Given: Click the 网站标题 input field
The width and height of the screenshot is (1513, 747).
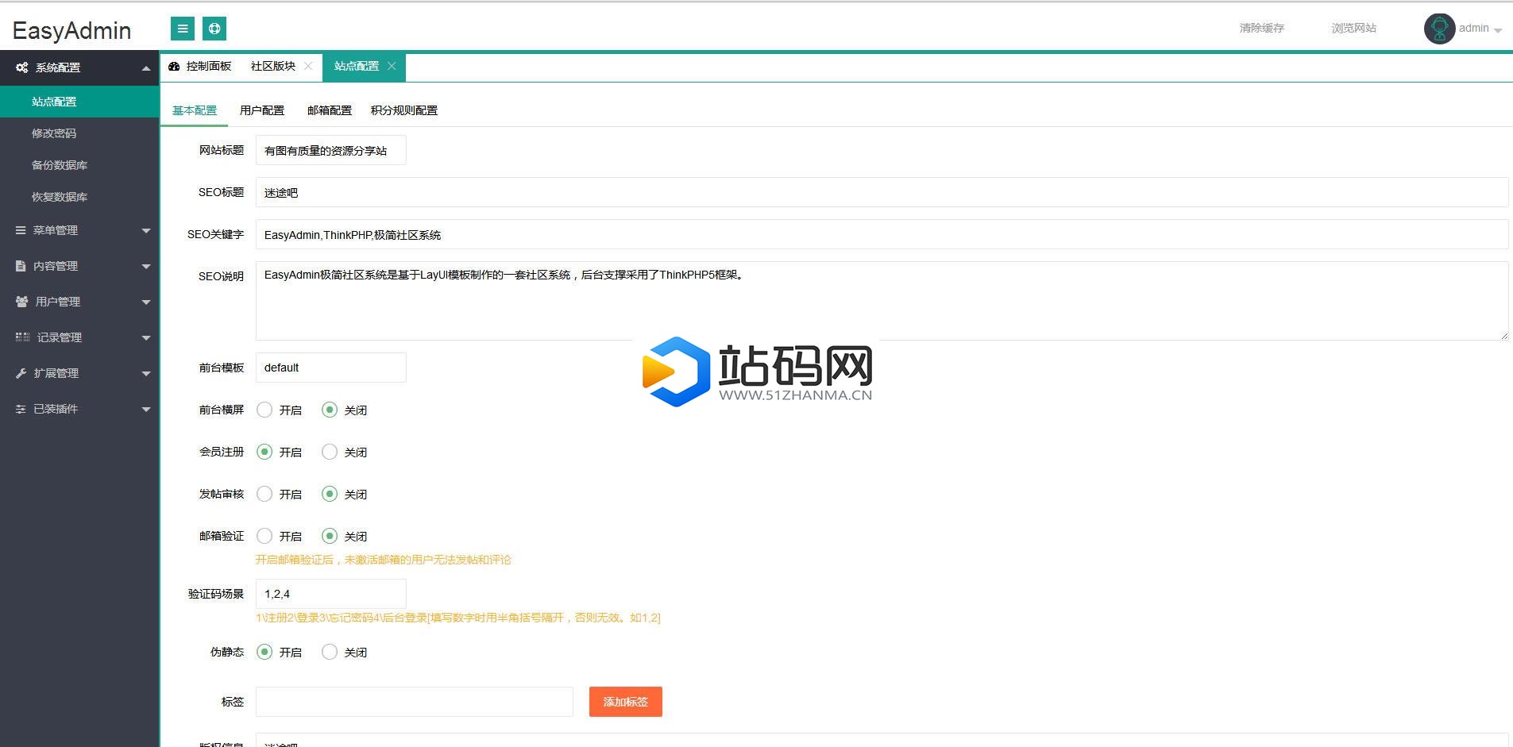Looking at the screenshot, I should click(331, 150).
